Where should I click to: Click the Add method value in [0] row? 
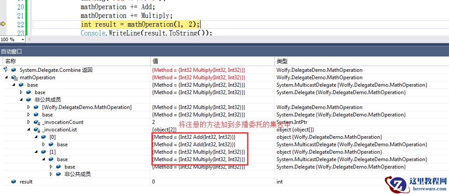194,137
